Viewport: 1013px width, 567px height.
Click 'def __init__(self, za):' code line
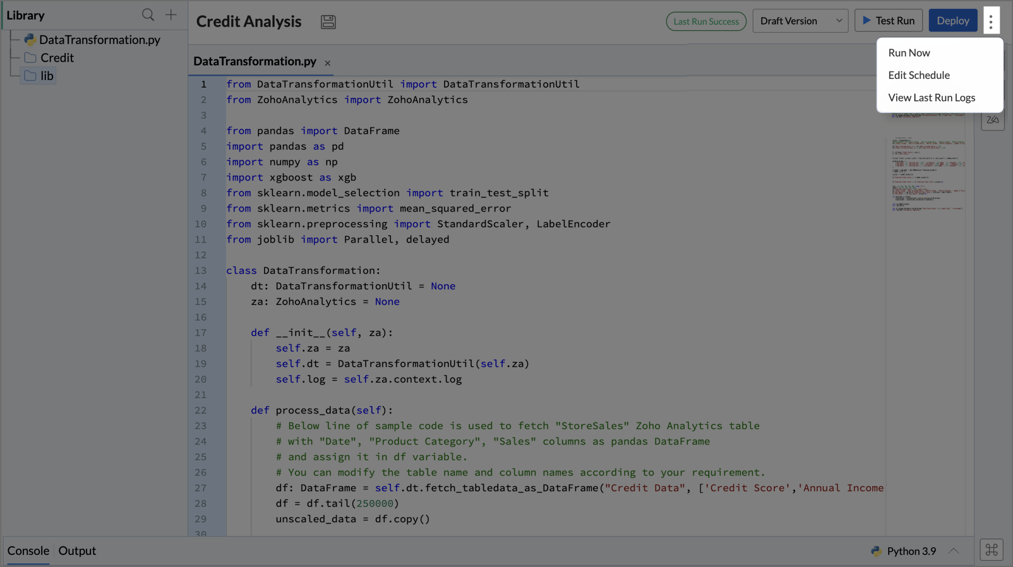click(321, 333)
